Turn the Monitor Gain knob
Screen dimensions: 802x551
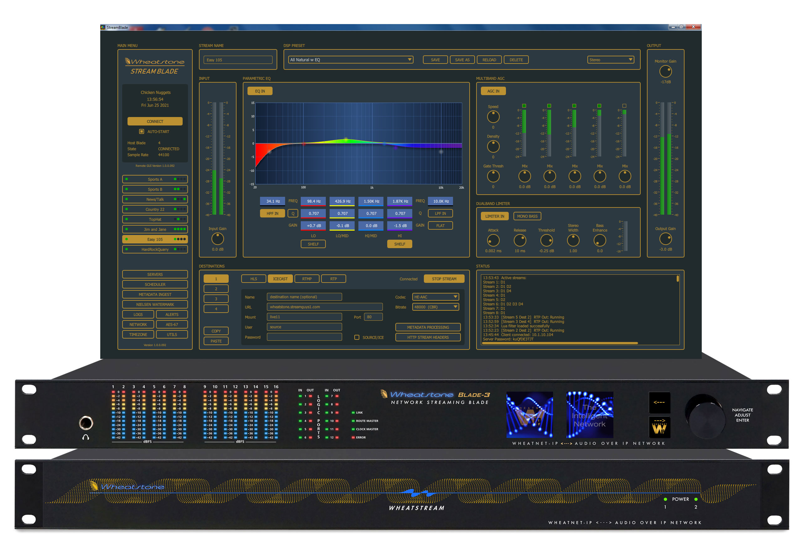(665, 71)
